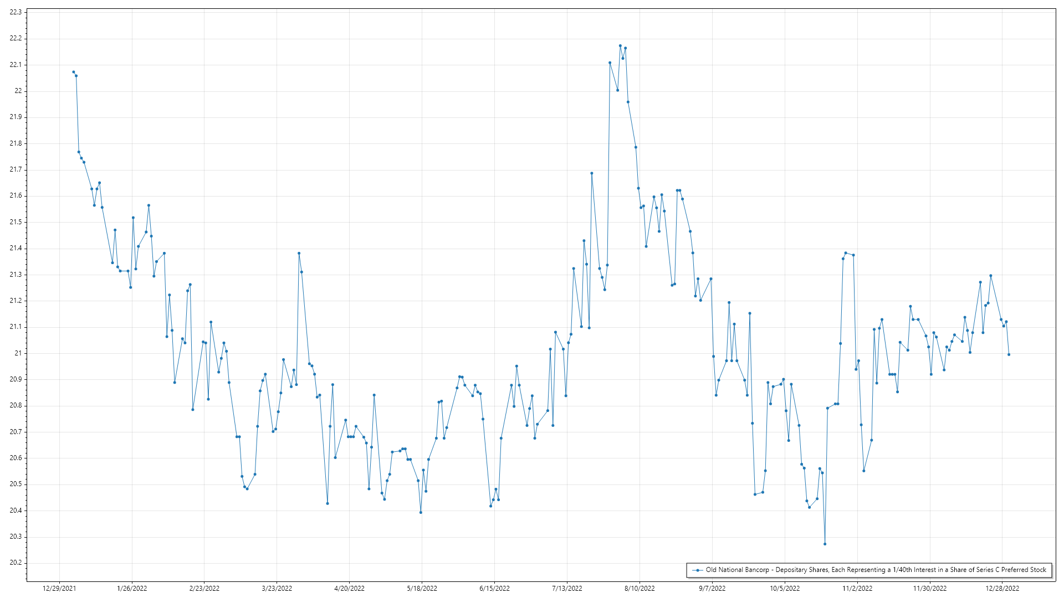Select the first data point of the series

point(73,72)
